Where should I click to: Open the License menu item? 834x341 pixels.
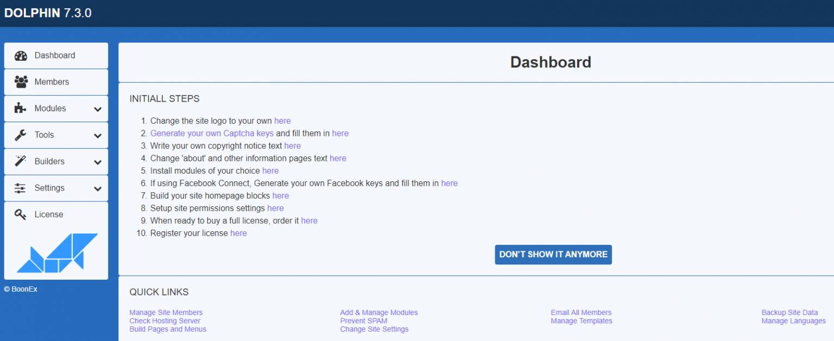[x=49, y=214]
